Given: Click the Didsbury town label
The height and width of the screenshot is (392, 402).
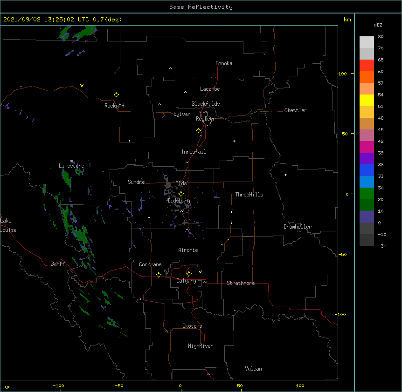Looking at the screenshot, I should pos(179,201).
